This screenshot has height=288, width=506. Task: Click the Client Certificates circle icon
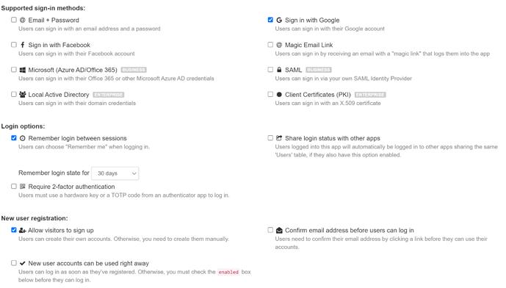pos(279,94)
